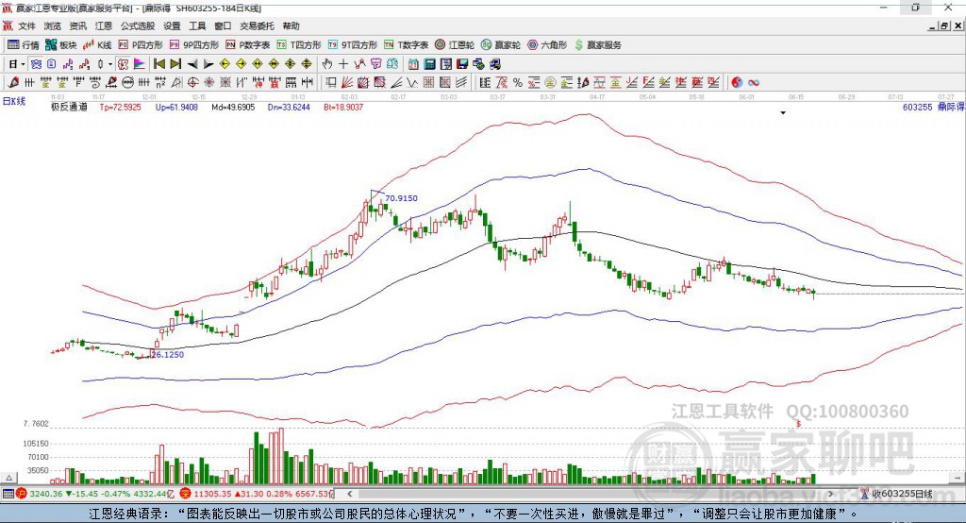This screenshot has height=523, width=966.
Task: Expand the volume panel up triangle
Action: click(8, 478)
